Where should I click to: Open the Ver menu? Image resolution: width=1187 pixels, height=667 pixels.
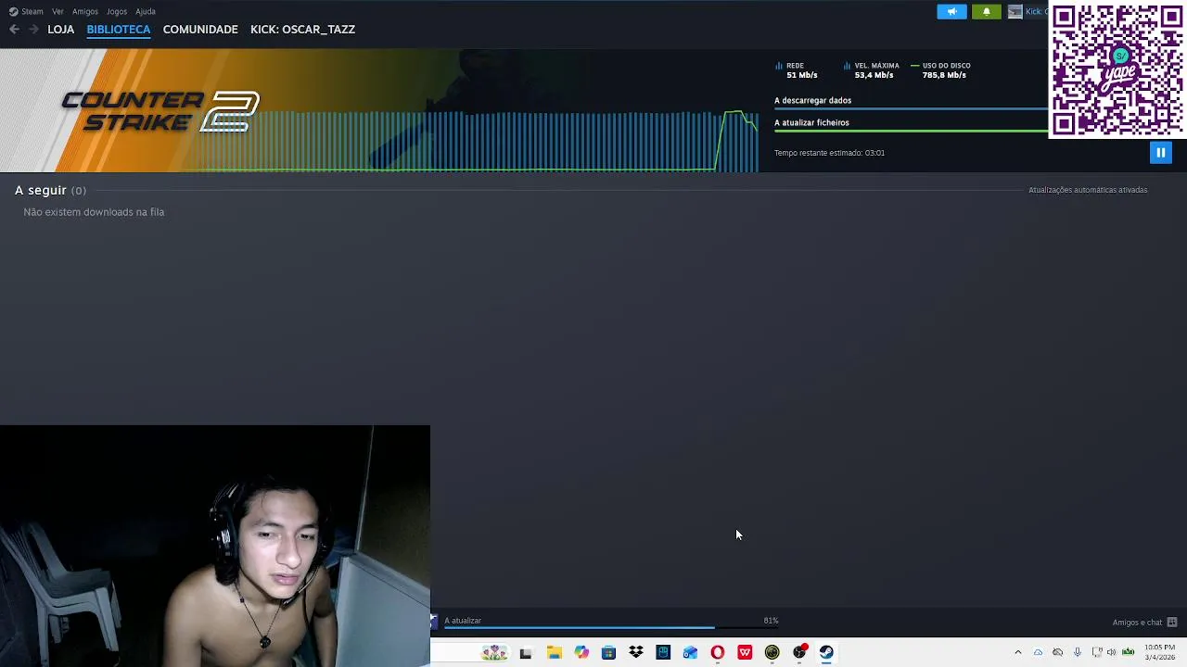(x=57, y=11)
